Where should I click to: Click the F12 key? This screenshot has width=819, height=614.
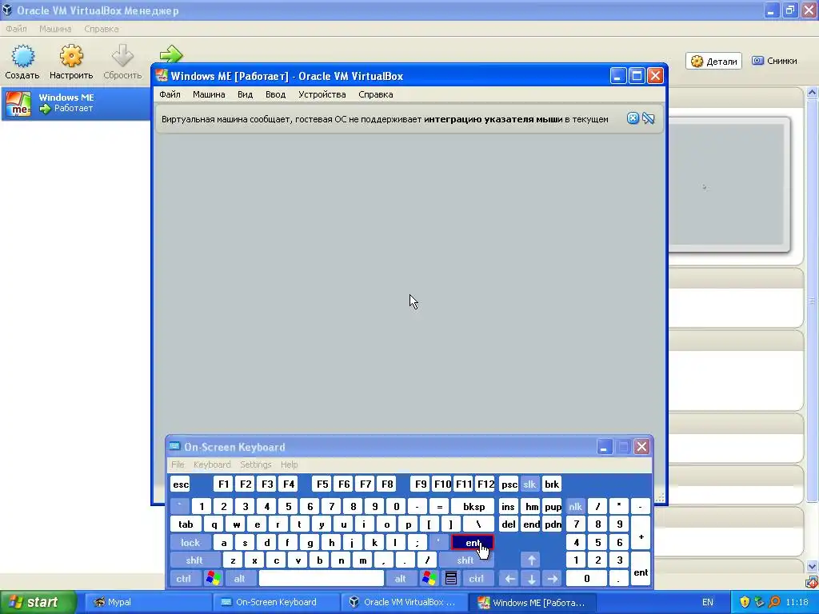pos(485,484)
